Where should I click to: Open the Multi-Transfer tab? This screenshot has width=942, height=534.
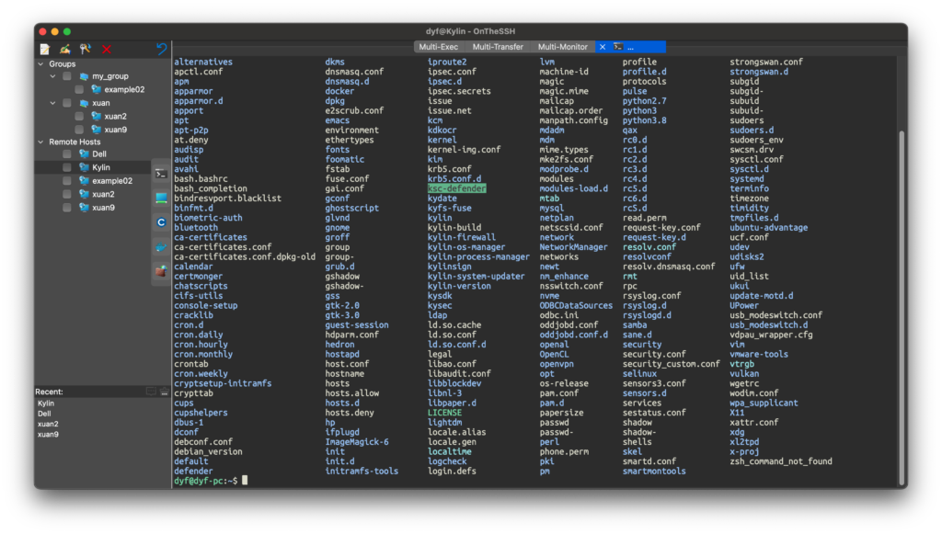coord(498,46)
